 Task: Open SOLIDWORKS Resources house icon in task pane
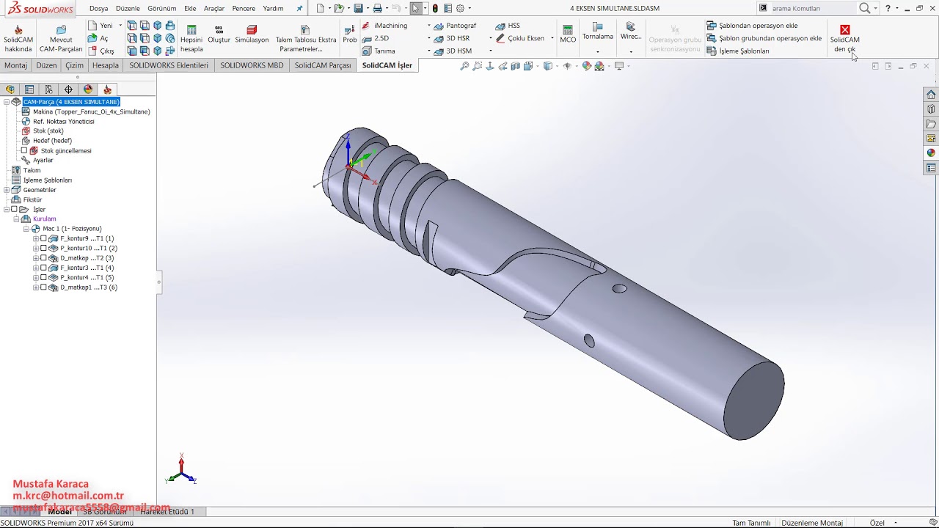[x=931, y=95]
